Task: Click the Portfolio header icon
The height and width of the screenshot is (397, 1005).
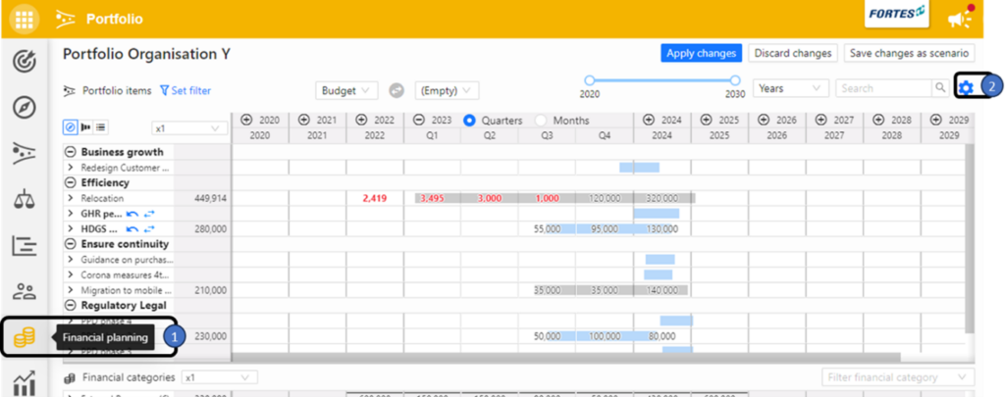Action: 66,20
